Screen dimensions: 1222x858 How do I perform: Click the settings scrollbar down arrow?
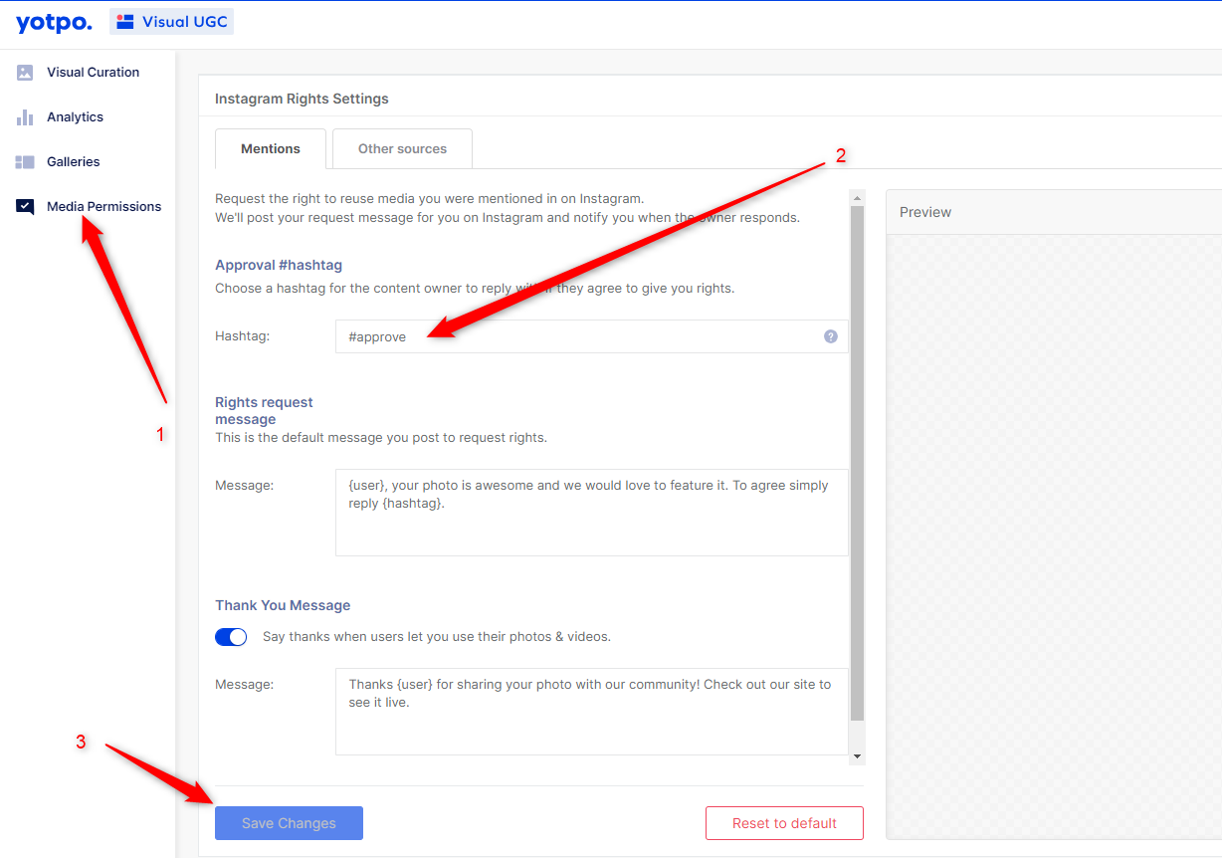[858, 756]
